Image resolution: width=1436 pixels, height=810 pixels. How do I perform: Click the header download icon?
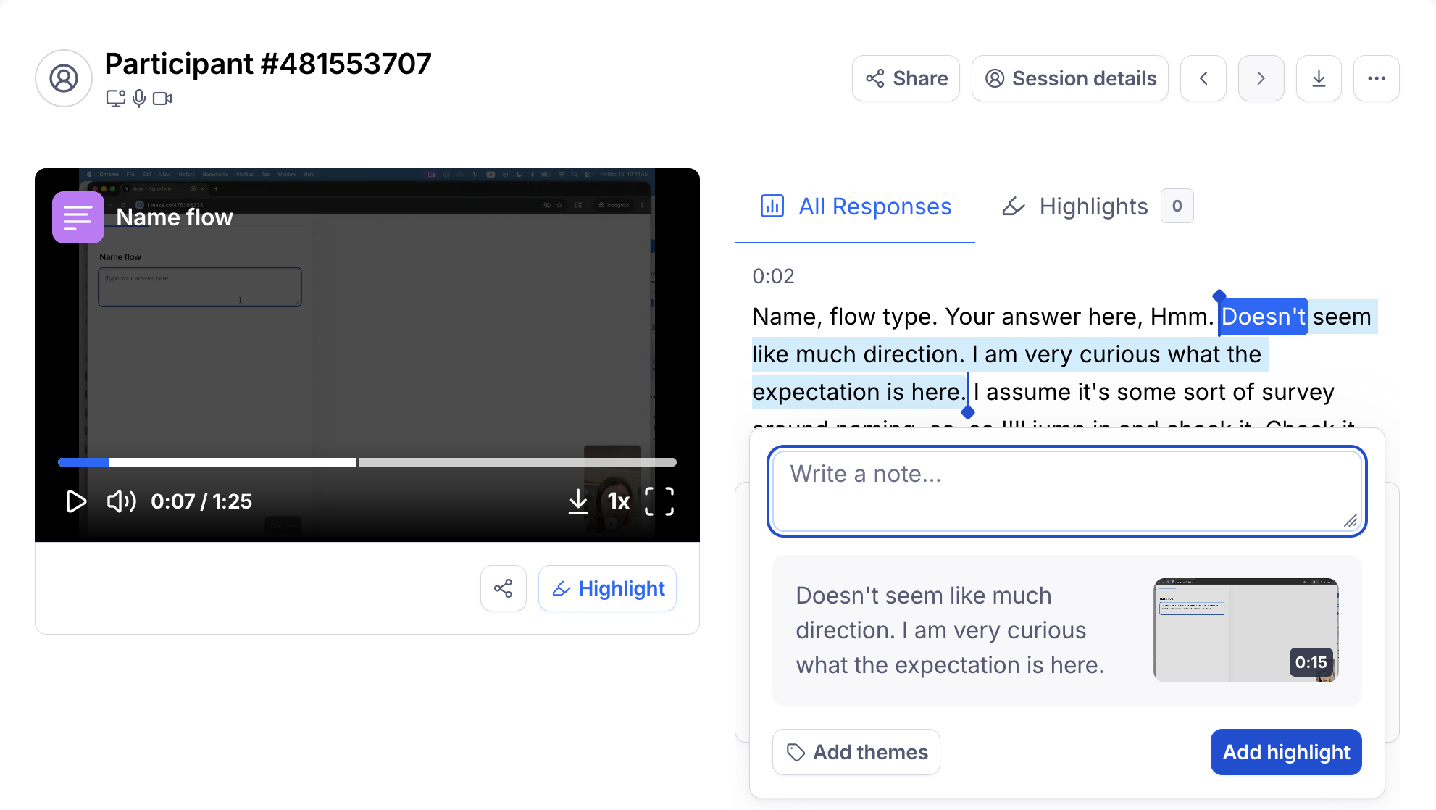point(1319,78)
